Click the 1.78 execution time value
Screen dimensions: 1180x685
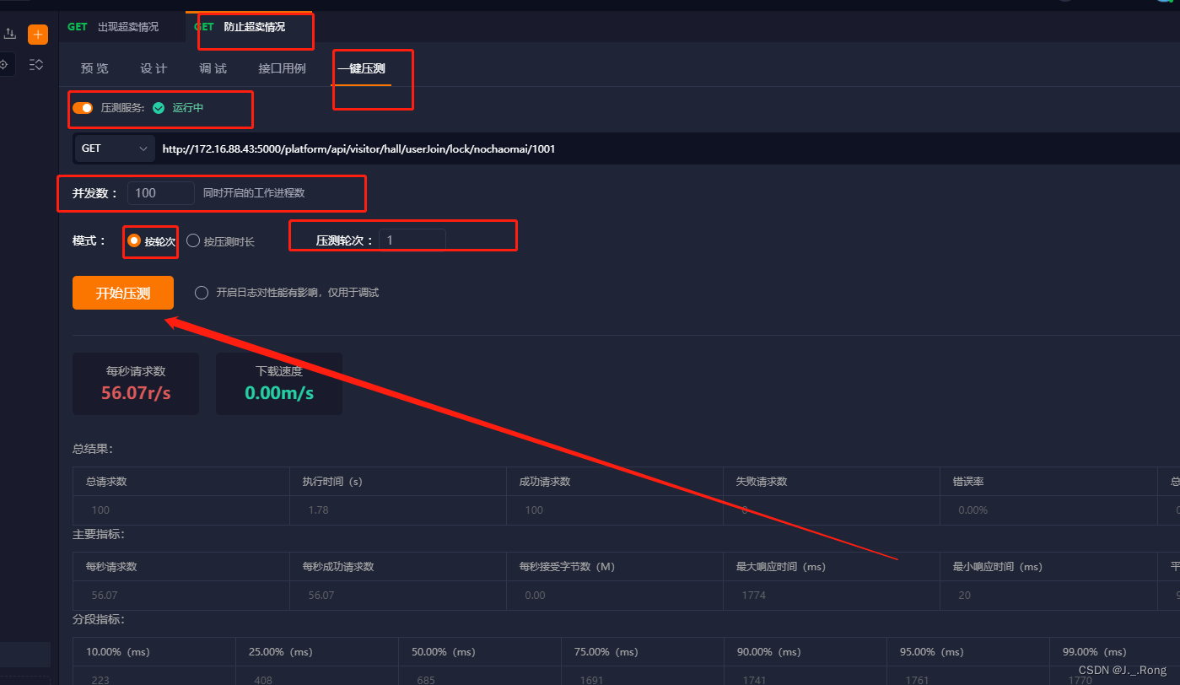coord(319,510)
